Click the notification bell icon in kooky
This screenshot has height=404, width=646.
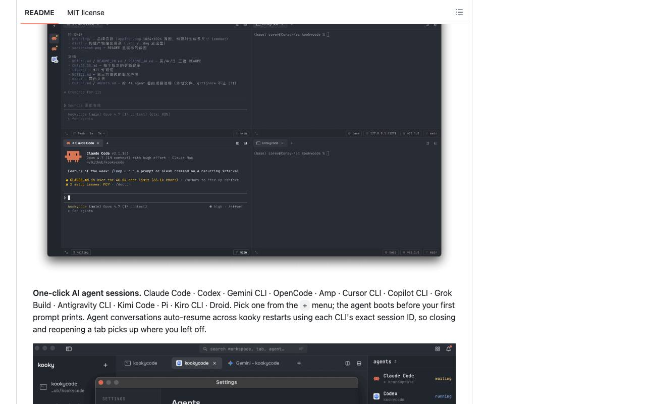(448, 348)
